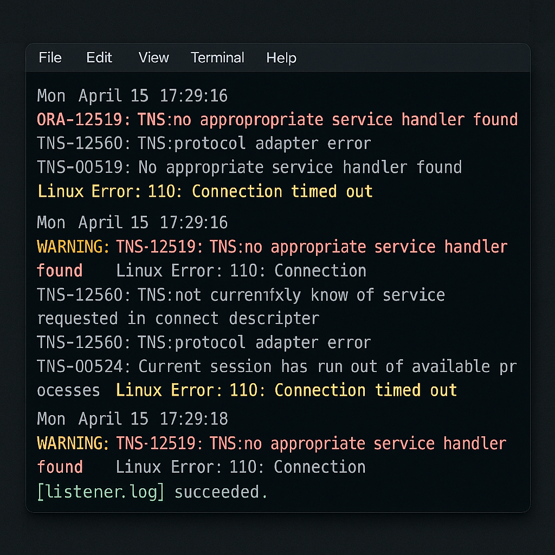Click the word found under the first warning
The width and height of the screenshot is (555, 555).
coord(60,270)
